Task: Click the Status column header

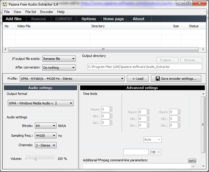Action: click(x=193, y=26)
